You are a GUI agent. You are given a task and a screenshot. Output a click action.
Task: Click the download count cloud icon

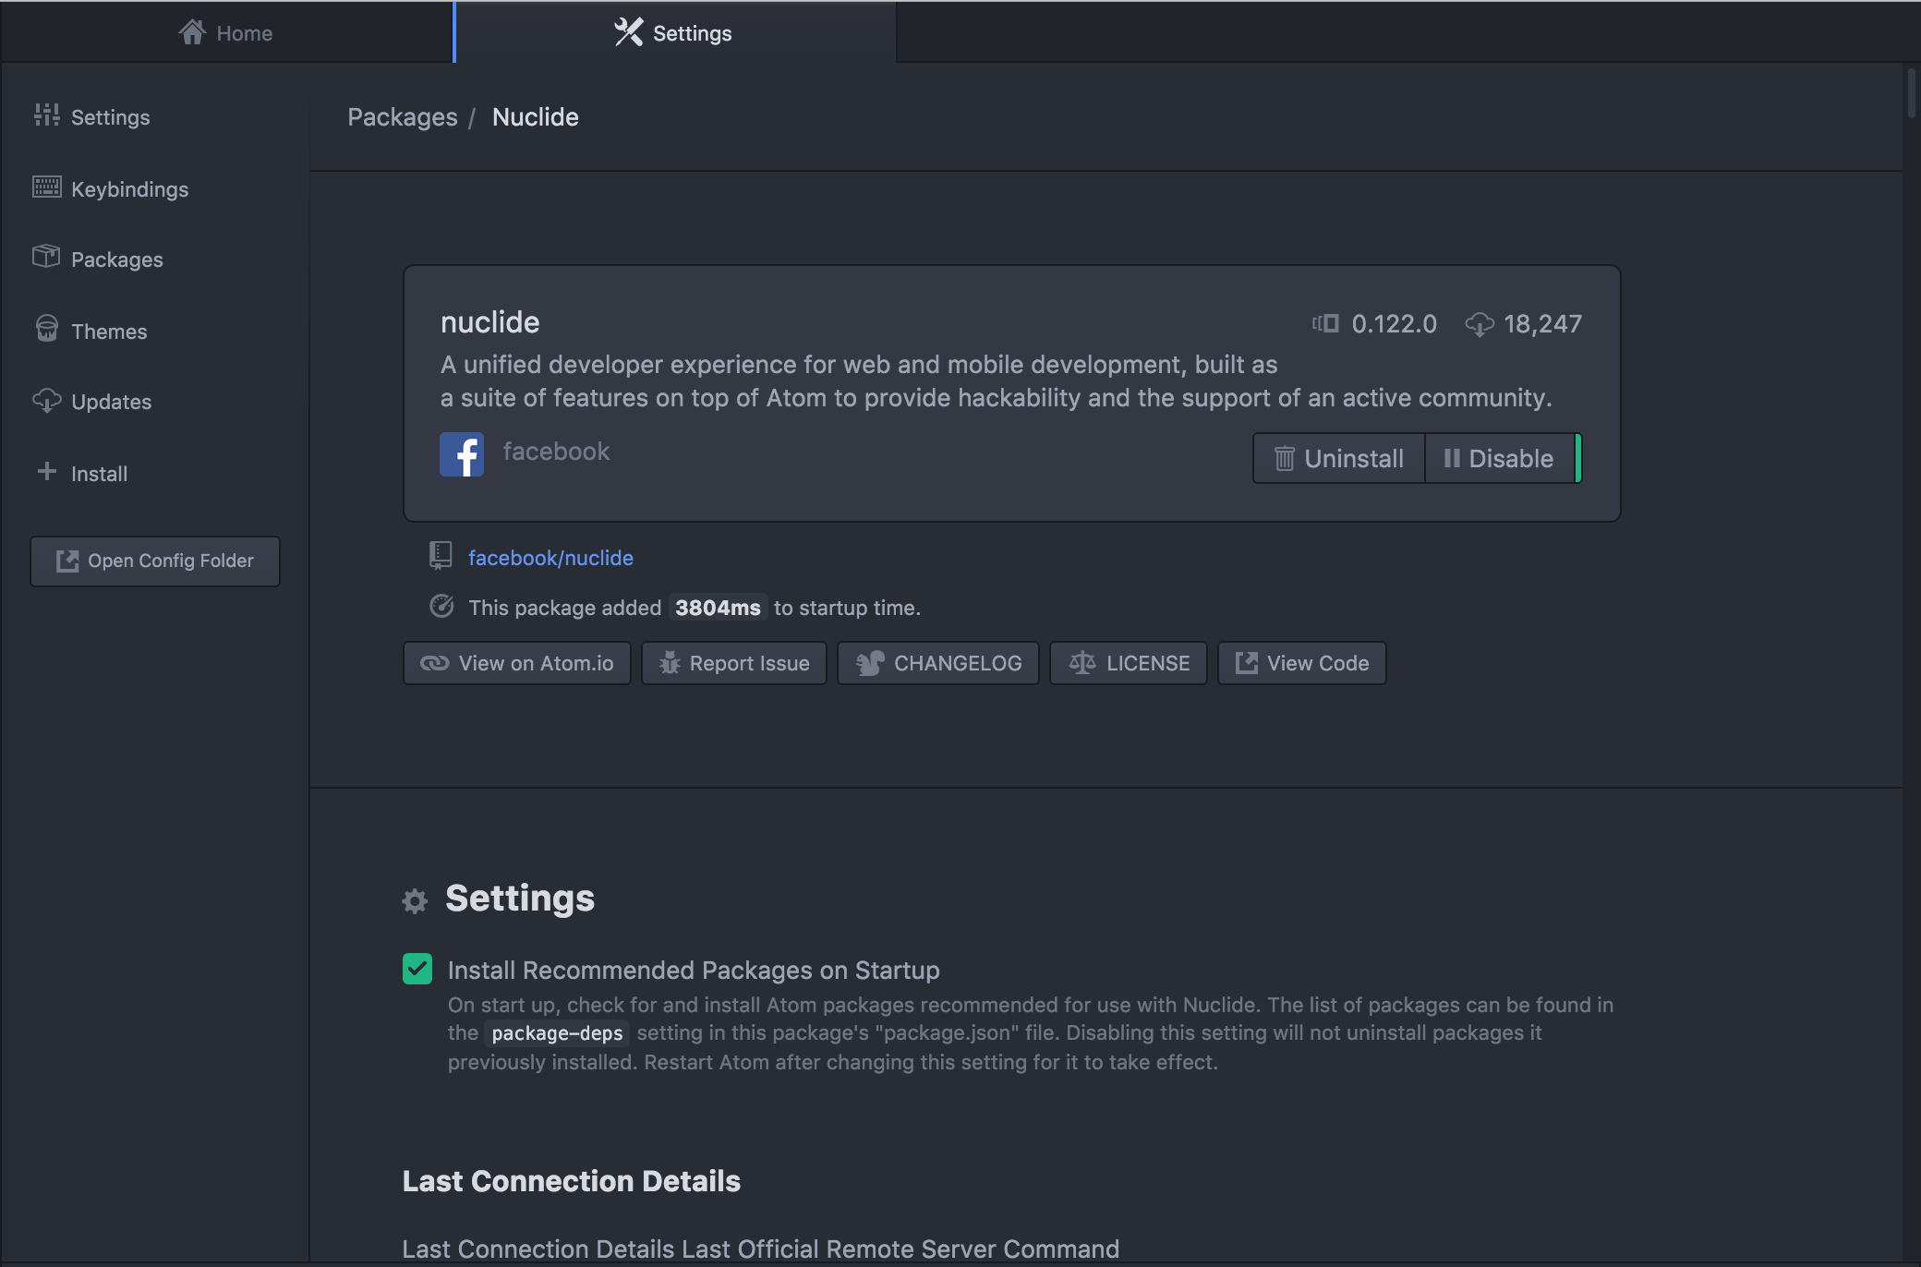[x=1479, y=324]
